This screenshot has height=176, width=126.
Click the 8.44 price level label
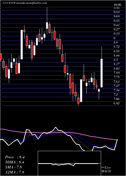click(116, 56)
